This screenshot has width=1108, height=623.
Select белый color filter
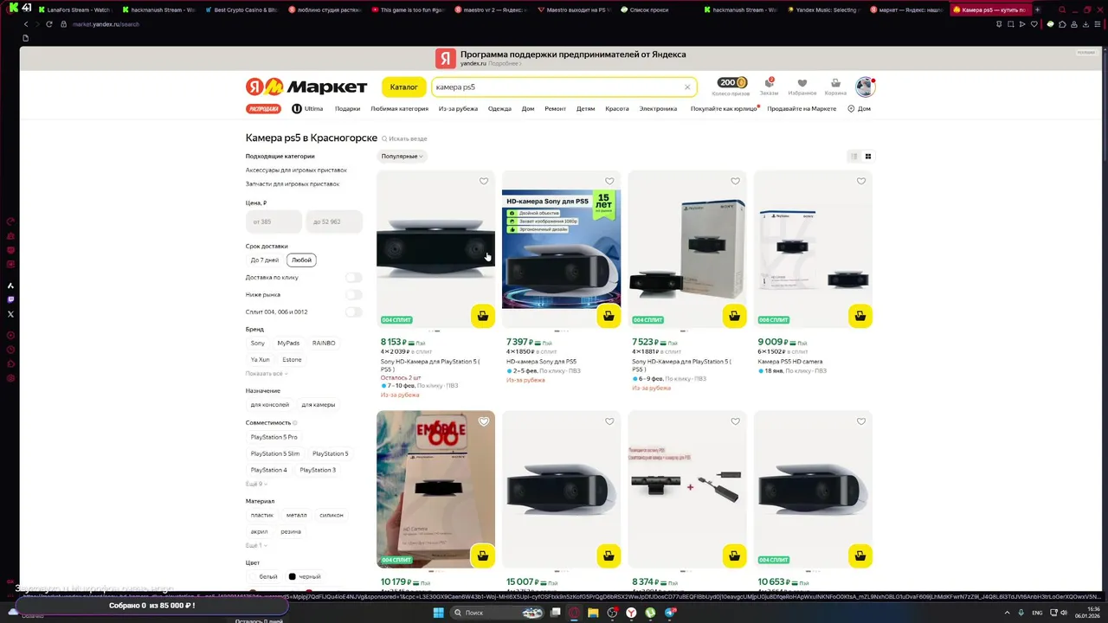(x=263, y=576)
